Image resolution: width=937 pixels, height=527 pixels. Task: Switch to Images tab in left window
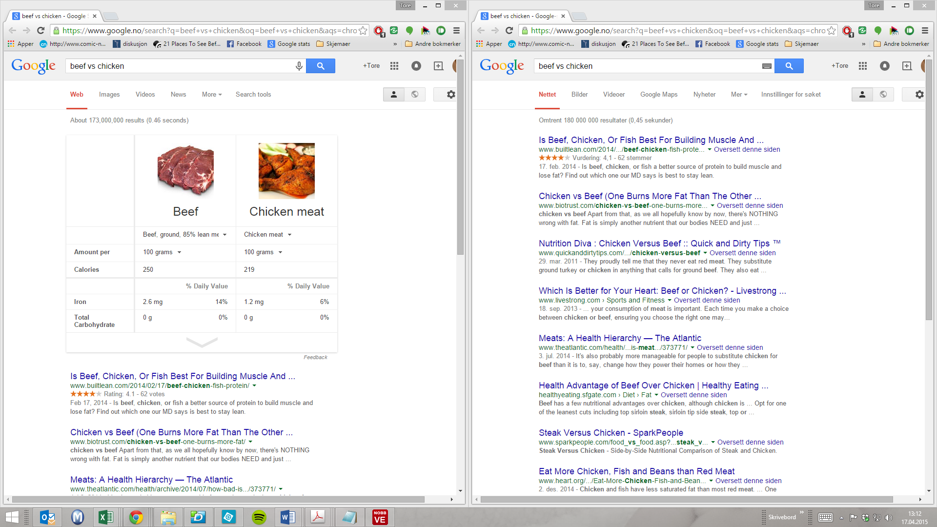[109, 95]
